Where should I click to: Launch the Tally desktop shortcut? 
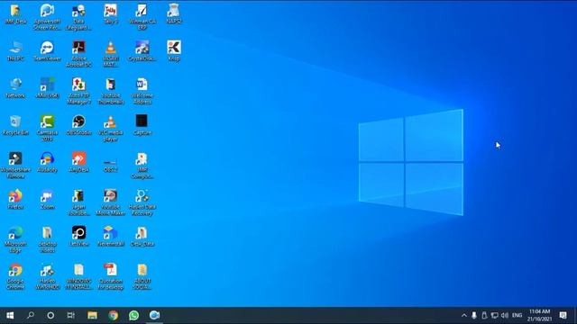pos(110,13)
